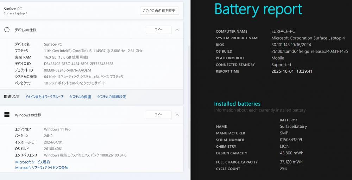Select the 10 タッチ ポイント pen and touch value
The image size is (352, 180).
[75, 83]
